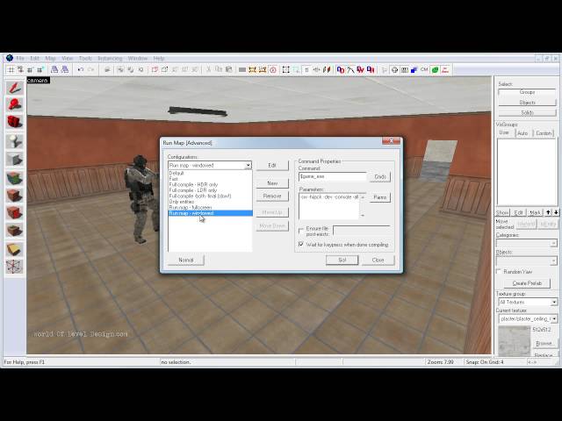Toggle the Solids select mode button
Viewport: 562px width, 421px height.
pos(527,113)
